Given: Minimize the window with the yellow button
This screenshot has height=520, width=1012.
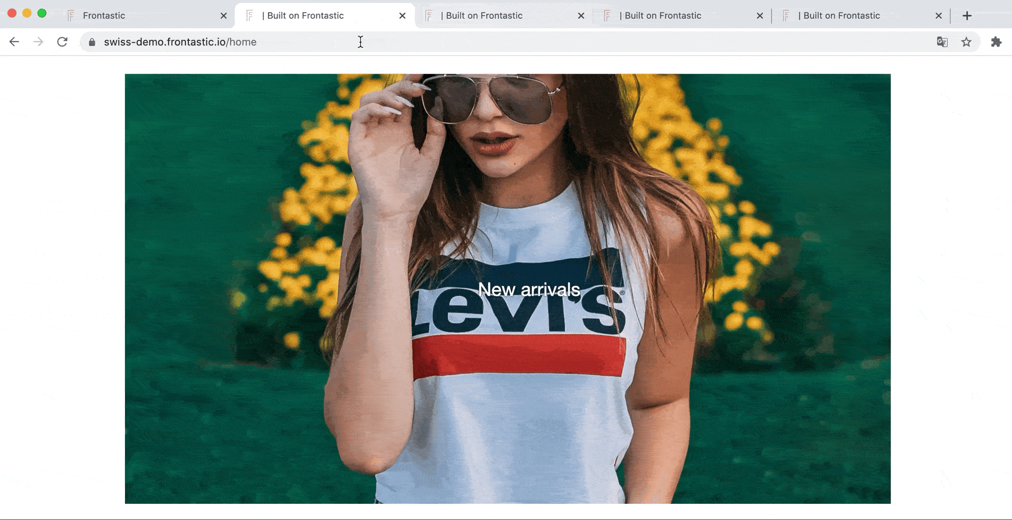Looking at the screenshot, I should [x=27, y=13].
